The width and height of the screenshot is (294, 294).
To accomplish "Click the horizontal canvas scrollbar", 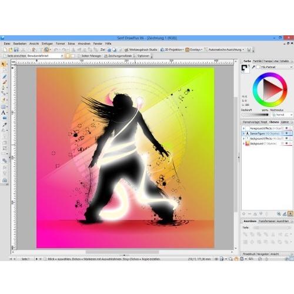I will point(122,252).
